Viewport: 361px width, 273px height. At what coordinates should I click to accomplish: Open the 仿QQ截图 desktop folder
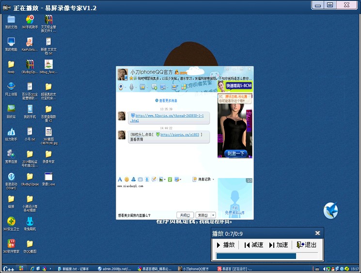click(x=30, y=246)
